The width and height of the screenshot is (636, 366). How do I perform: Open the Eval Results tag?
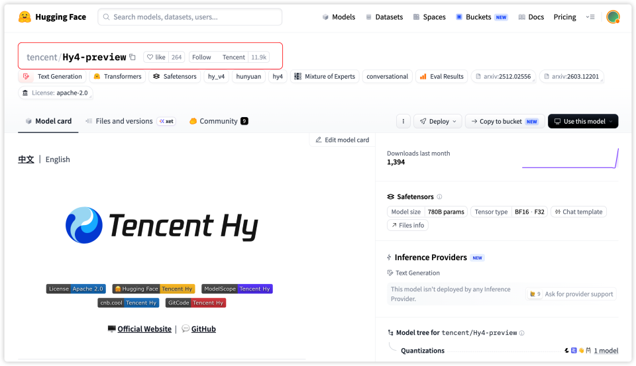tap(441, 76)
